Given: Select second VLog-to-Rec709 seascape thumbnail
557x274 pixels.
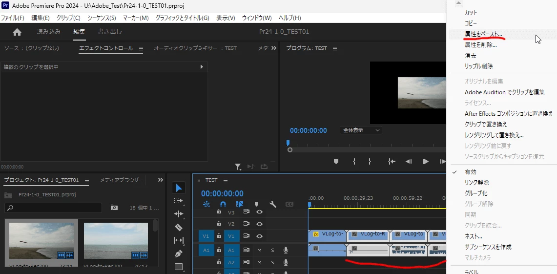Looking at the screenshot, I should [116, 241].
